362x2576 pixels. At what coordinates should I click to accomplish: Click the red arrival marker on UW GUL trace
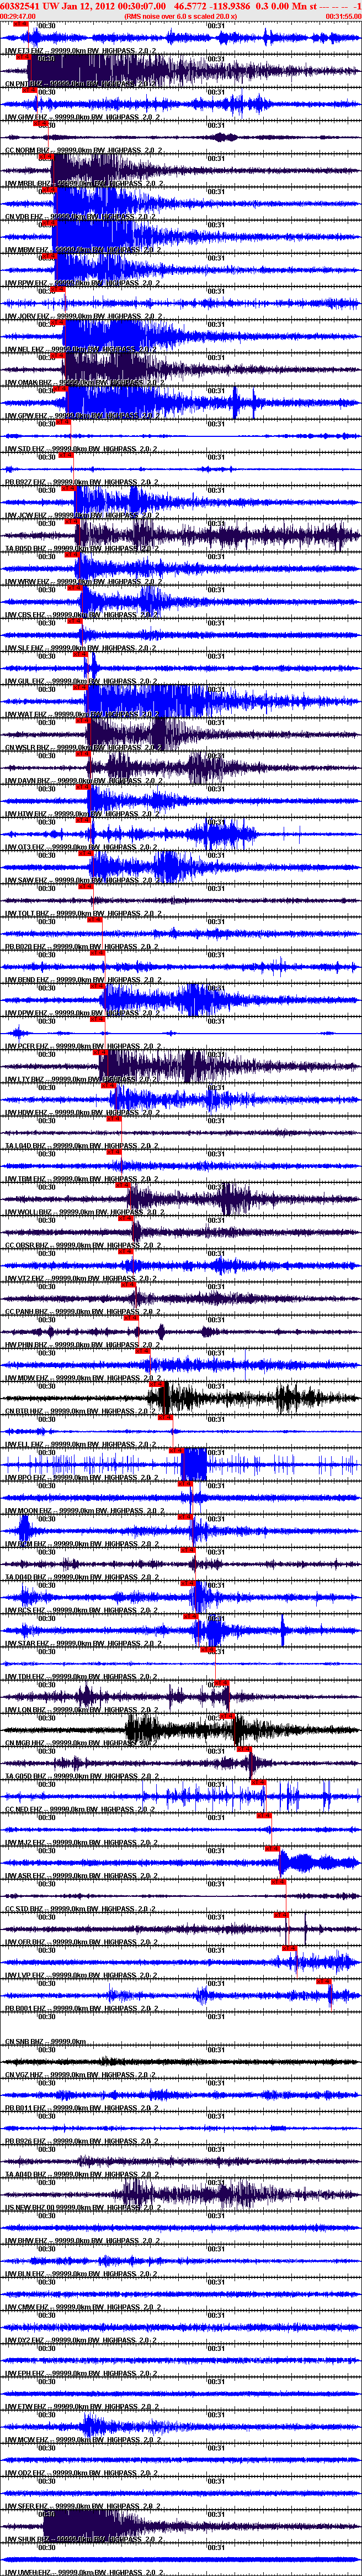tap(81, 688)
